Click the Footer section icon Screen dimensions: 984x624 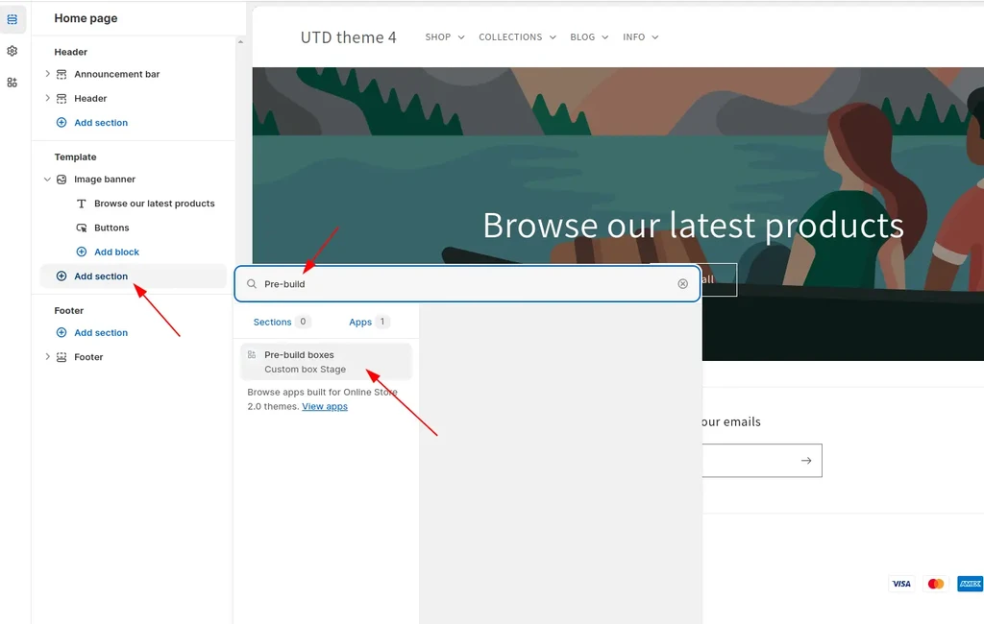(x=61, y=357)
